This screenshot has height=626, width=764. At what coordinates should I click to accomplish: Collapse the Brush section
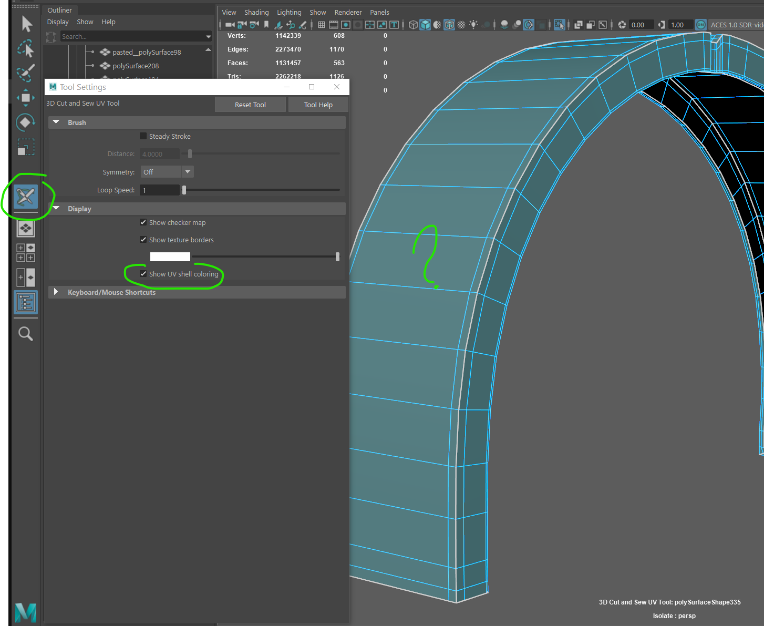click(56, 122)
